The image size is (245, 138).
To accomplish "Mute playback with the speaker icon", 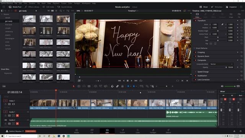I will pyautogui.click(x=222, y=86).
